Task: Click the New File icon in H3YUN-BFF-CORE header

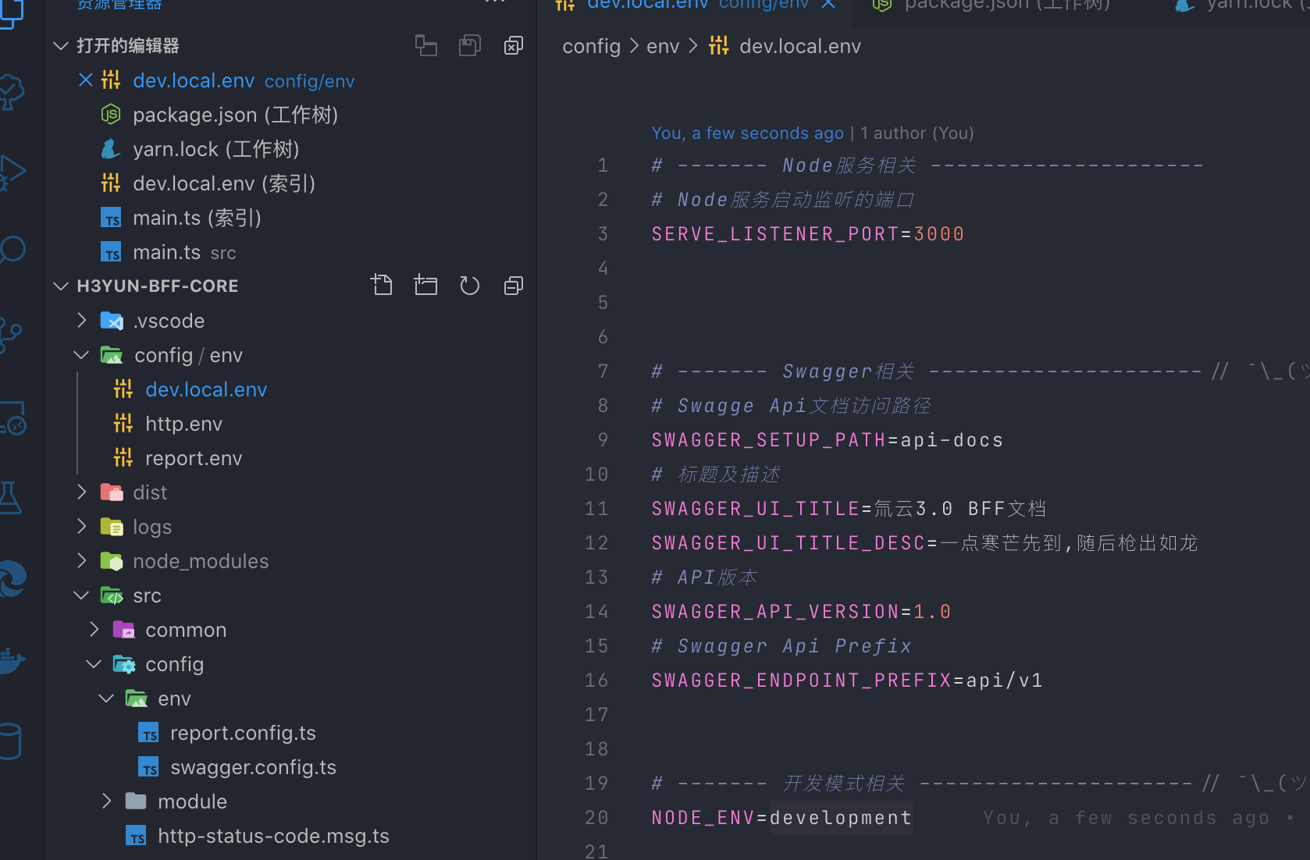Action: [382, 285]
